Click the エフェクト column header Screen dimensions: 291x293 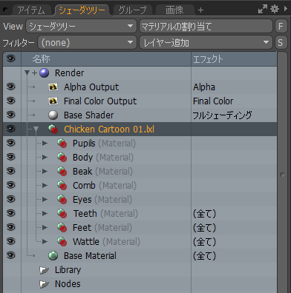[x=234, y=59]
